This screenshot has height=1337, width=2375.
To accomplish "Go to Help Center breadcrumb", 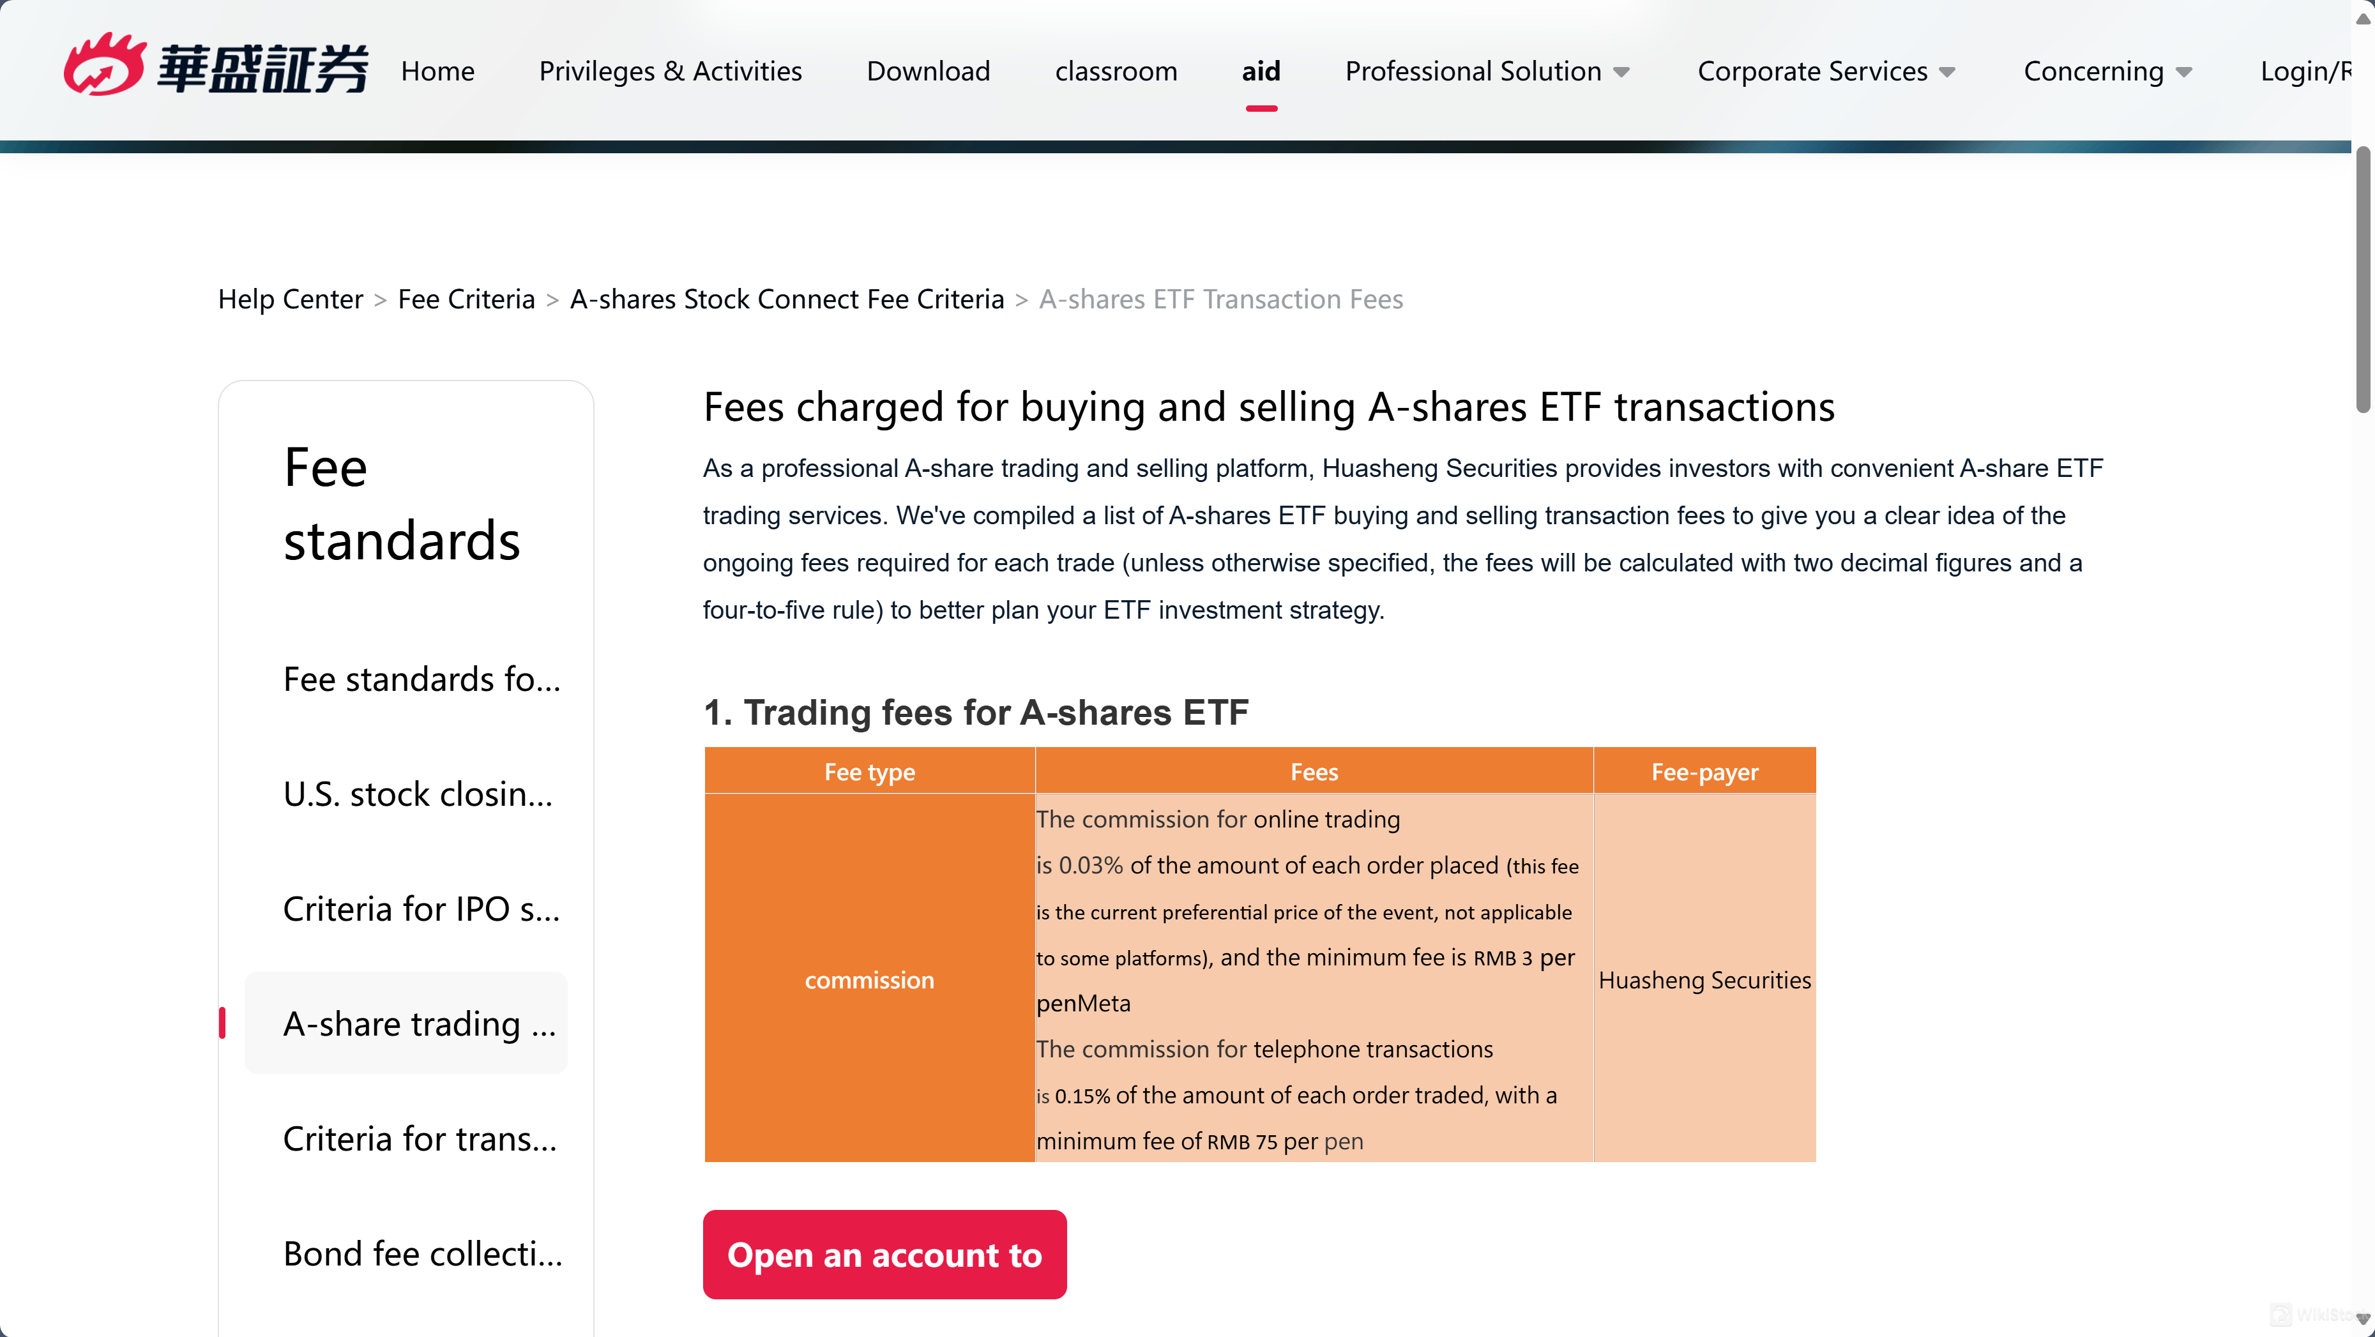I will (x=291, y=299).
